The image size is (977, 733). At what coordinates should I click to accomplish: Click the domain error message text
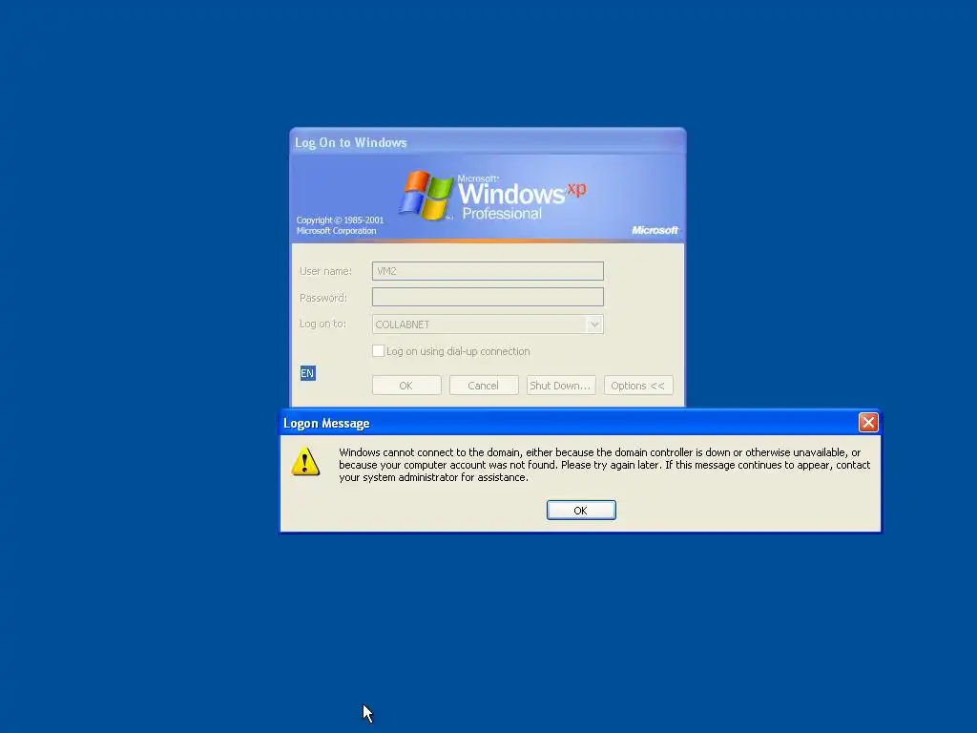pos(604,465)
